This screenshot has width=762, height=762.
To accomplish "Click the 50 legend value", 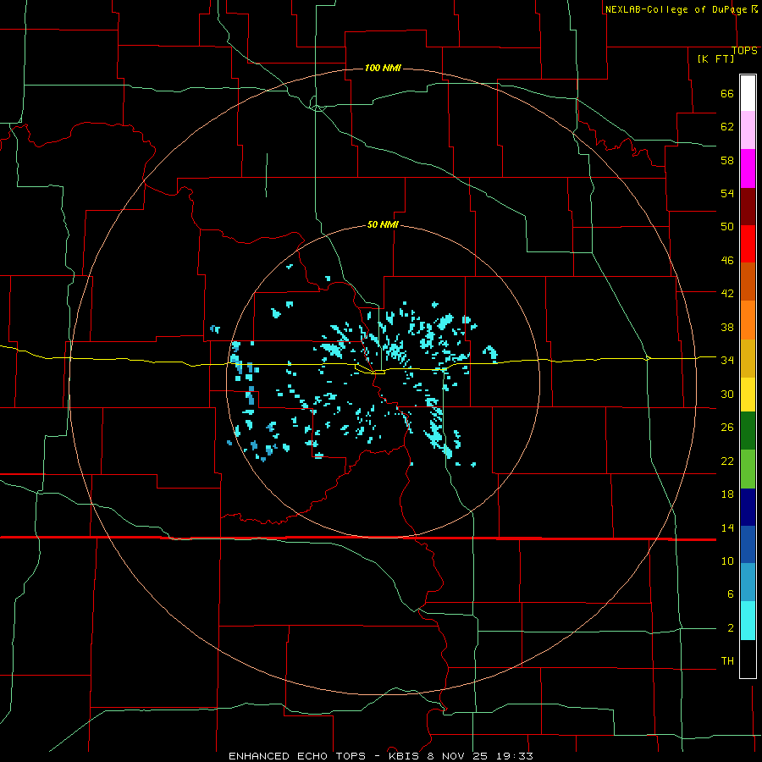I will pyautogui.click(x=727, y=226).
